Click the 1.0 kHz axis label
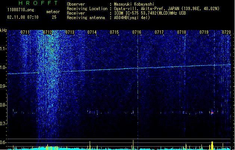This screenshot has width=235, height=150. [3, 67]
